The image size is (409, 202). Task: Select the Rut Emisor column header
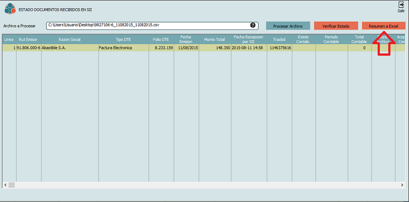coord(28,40)
